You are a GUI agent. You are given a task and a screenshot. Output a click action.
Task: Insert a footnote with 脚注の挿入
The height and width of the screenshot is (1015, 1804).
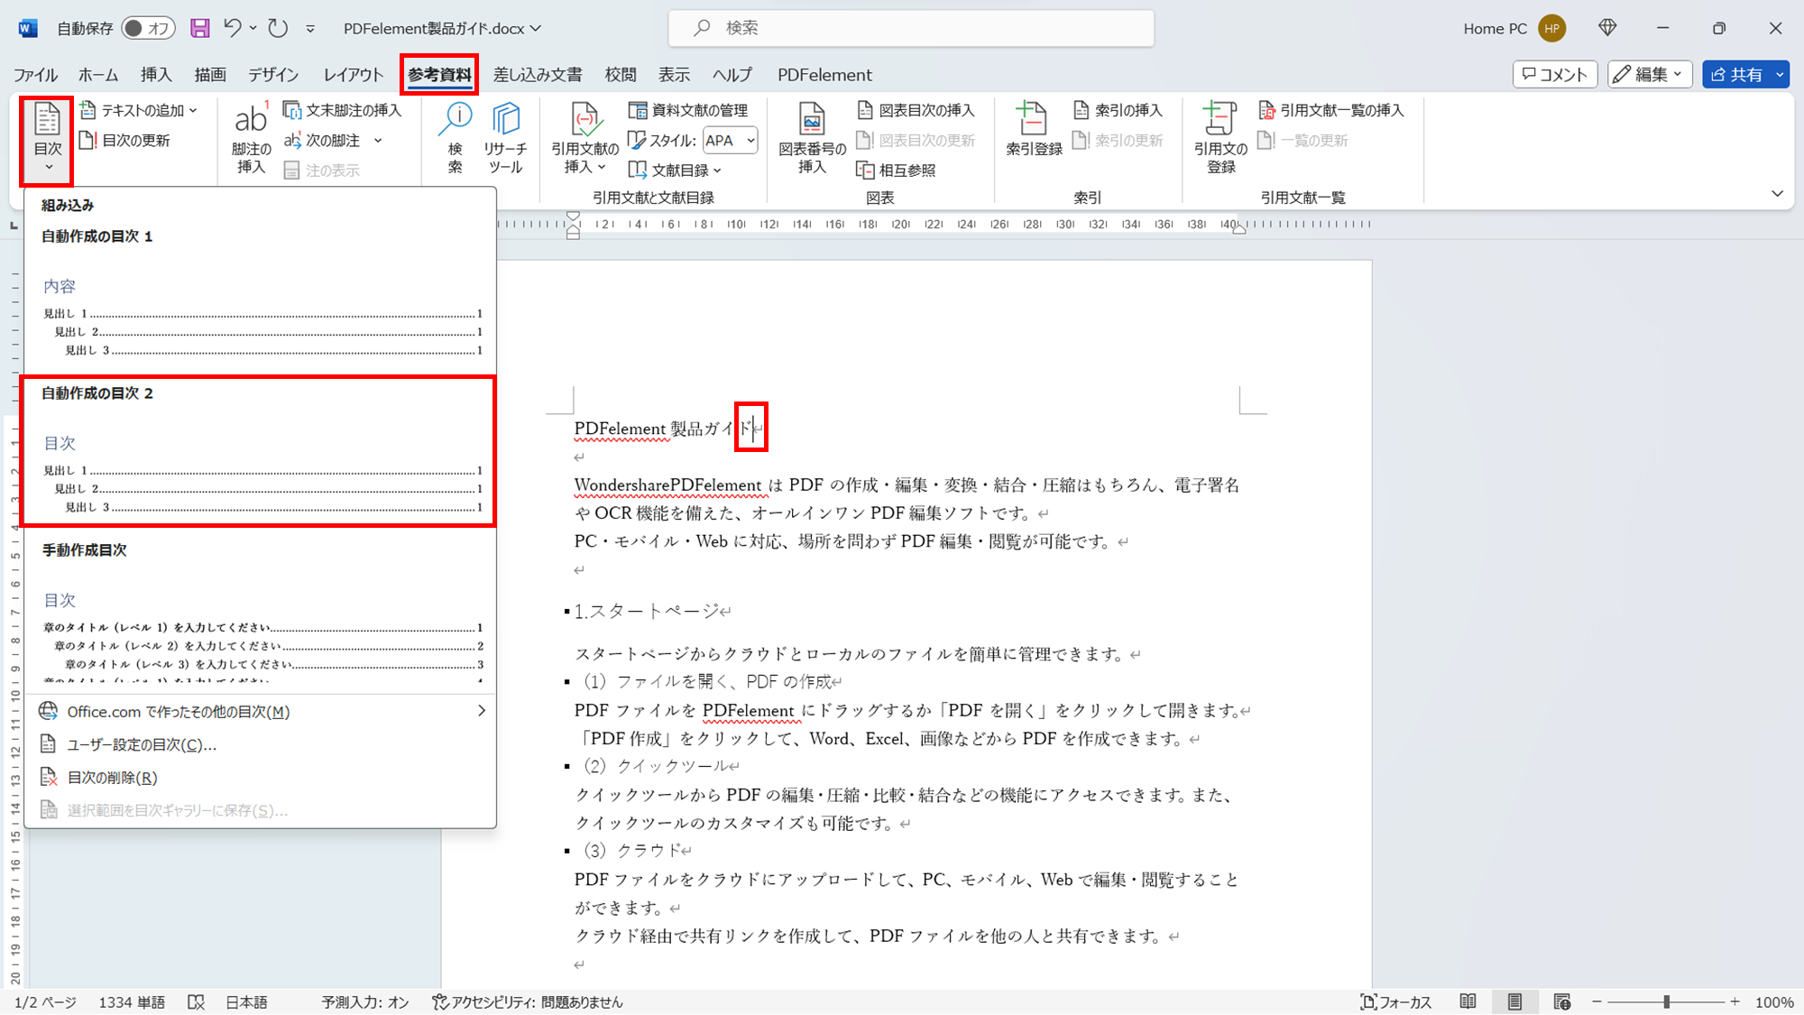click(251, 138)
